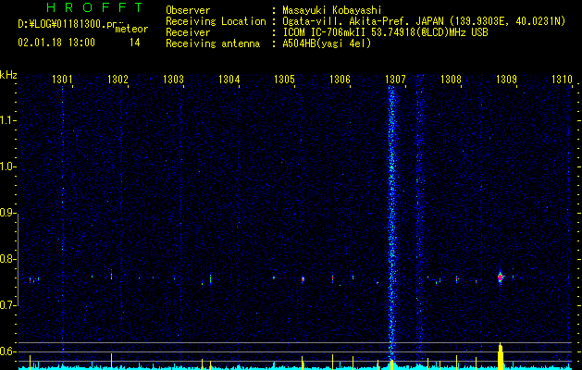The width and height of the screenshot is (582, 370).
Task: Click the 0.8 frequency axis label
Action: click(7, 259)
